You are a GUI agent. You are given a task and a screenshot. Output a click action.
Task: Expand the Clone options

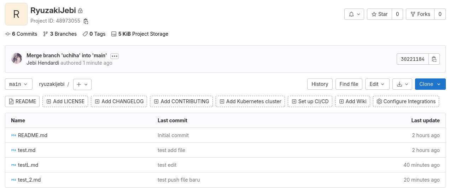point(430,84)
